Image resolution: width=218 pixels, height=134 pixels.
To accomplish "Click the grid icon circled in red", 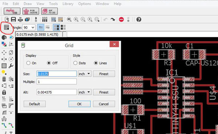I will point(7,27).
